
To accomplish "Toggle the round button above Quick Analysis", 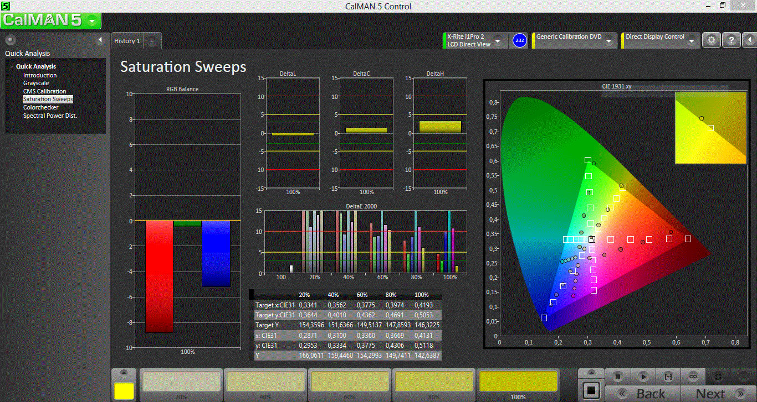I will pos(10,40).
